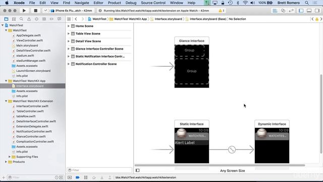The image size is (323, 182).
Task: Run the app with the Play button
Action: [x=24, y=11]
